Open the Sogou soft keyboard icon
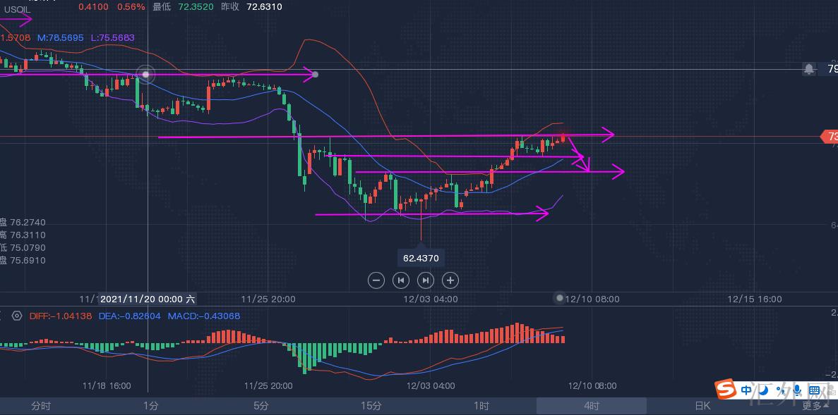 click(815, 391)
